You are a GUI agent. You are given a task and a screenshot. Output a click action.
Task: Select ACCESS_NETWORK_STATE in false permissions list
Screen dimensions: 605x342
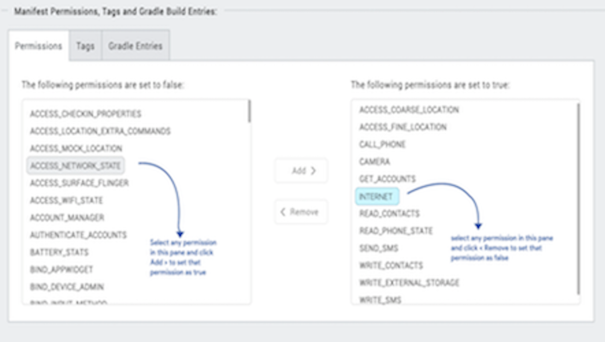[76, 165]
